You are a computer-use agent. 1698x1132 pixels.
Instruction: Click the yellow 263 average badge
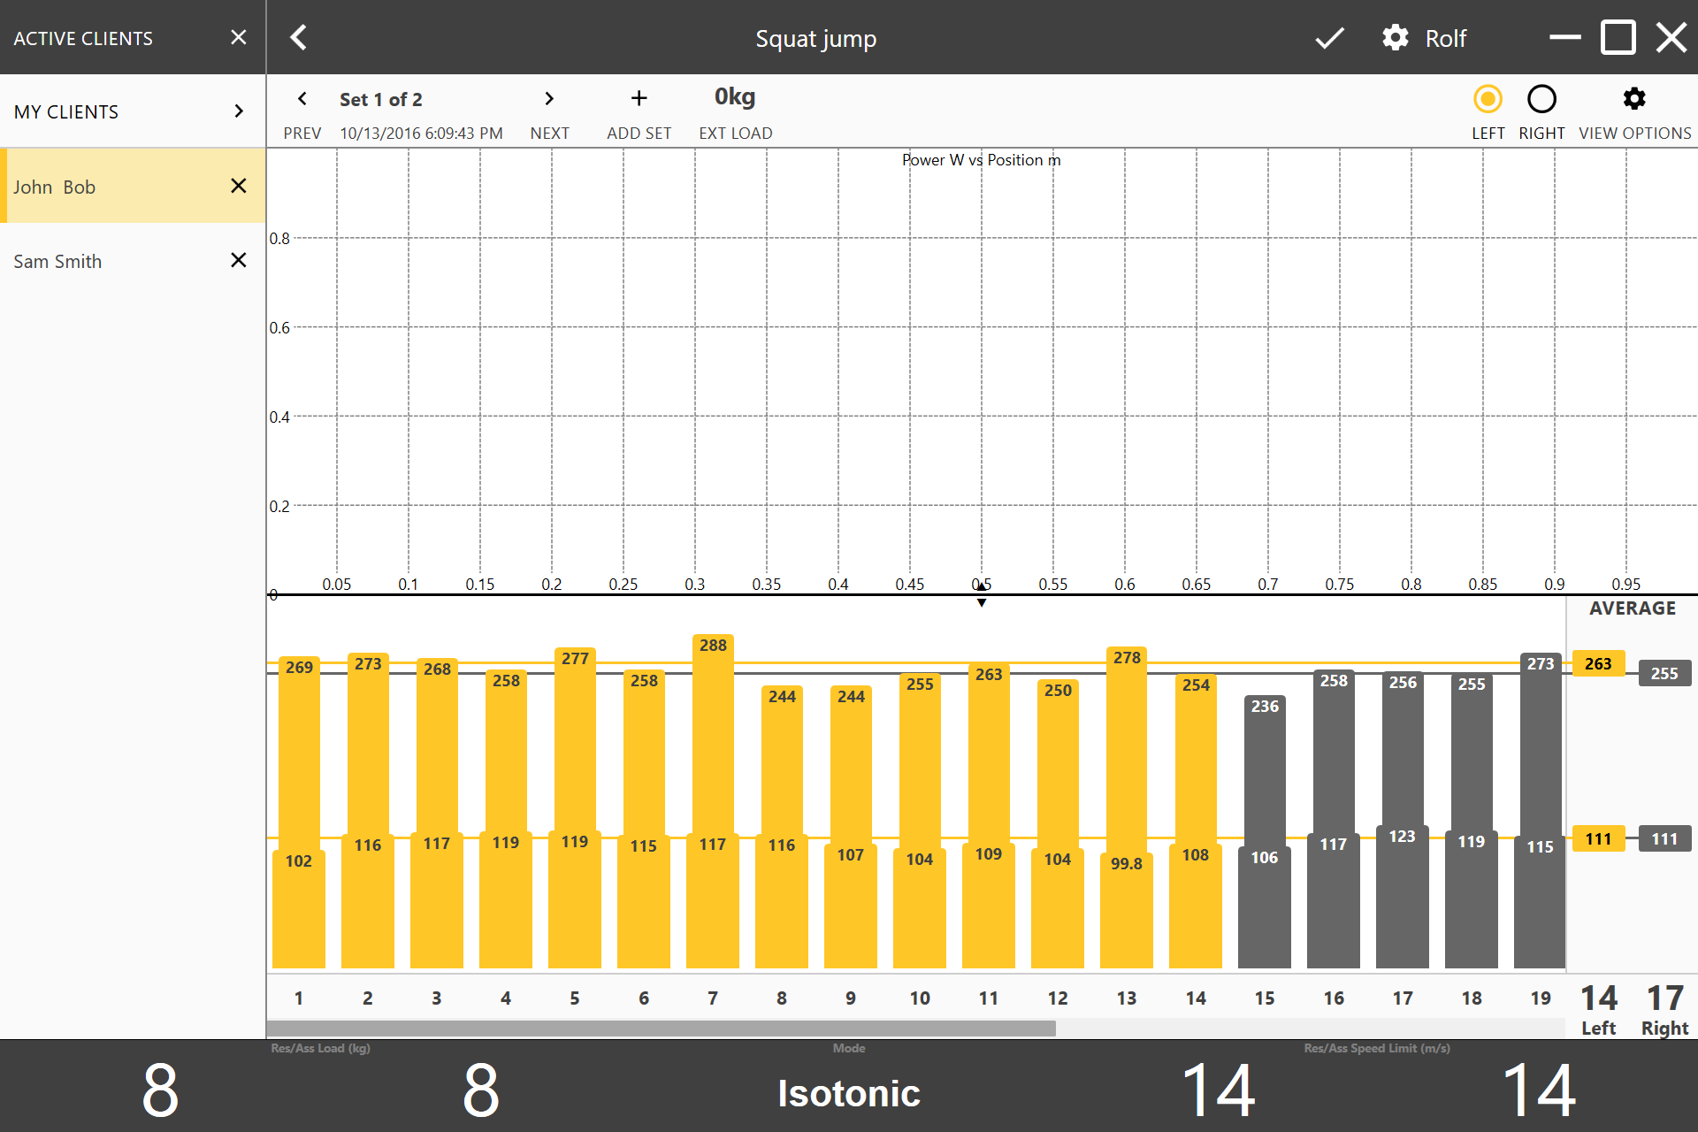pyautogui.click(x=1598, y=663)
